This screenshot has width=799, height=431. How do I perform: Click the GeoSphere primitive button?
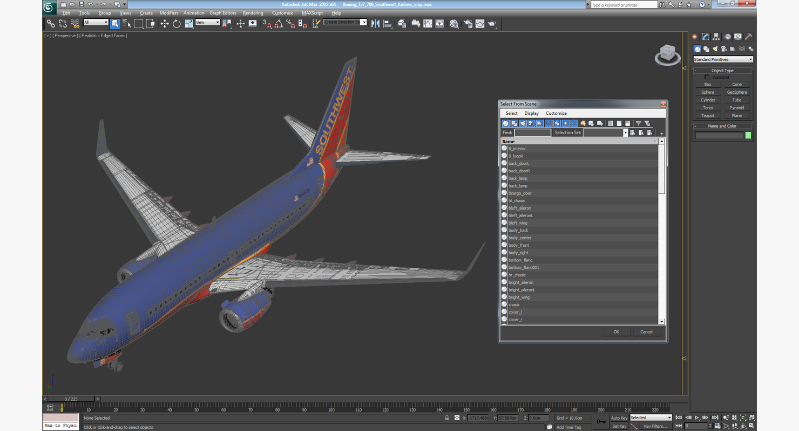coord(737,92)
